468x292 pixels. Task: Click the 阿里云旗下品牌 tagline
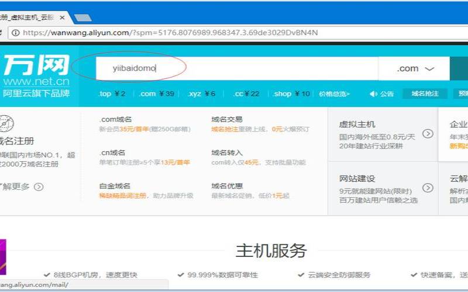pyautogui.click(x=36, y=93)
